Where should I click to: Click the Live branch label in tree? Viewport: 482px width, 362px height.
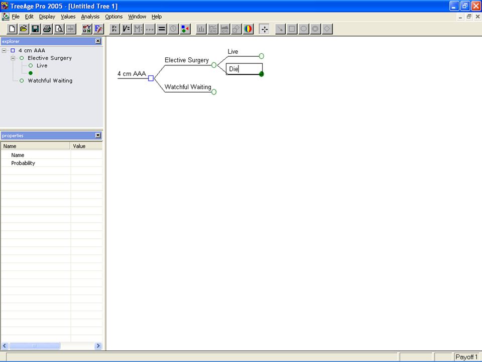(232, 51)
